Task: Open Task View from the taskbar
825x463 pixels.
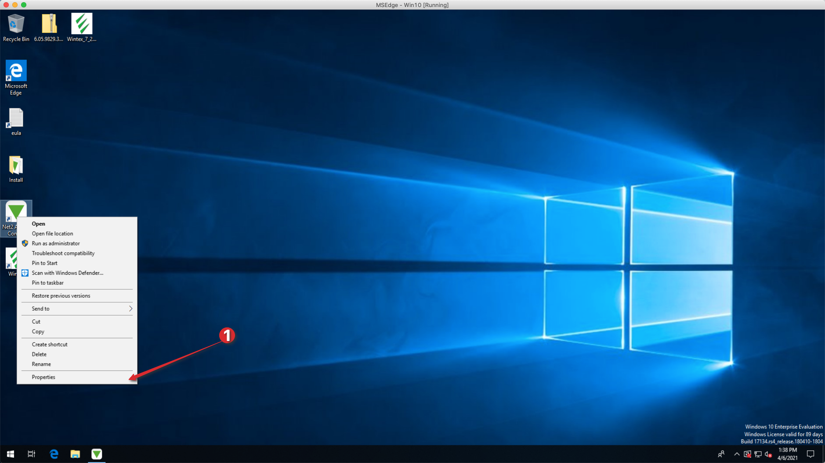Action: coord(31,454)
